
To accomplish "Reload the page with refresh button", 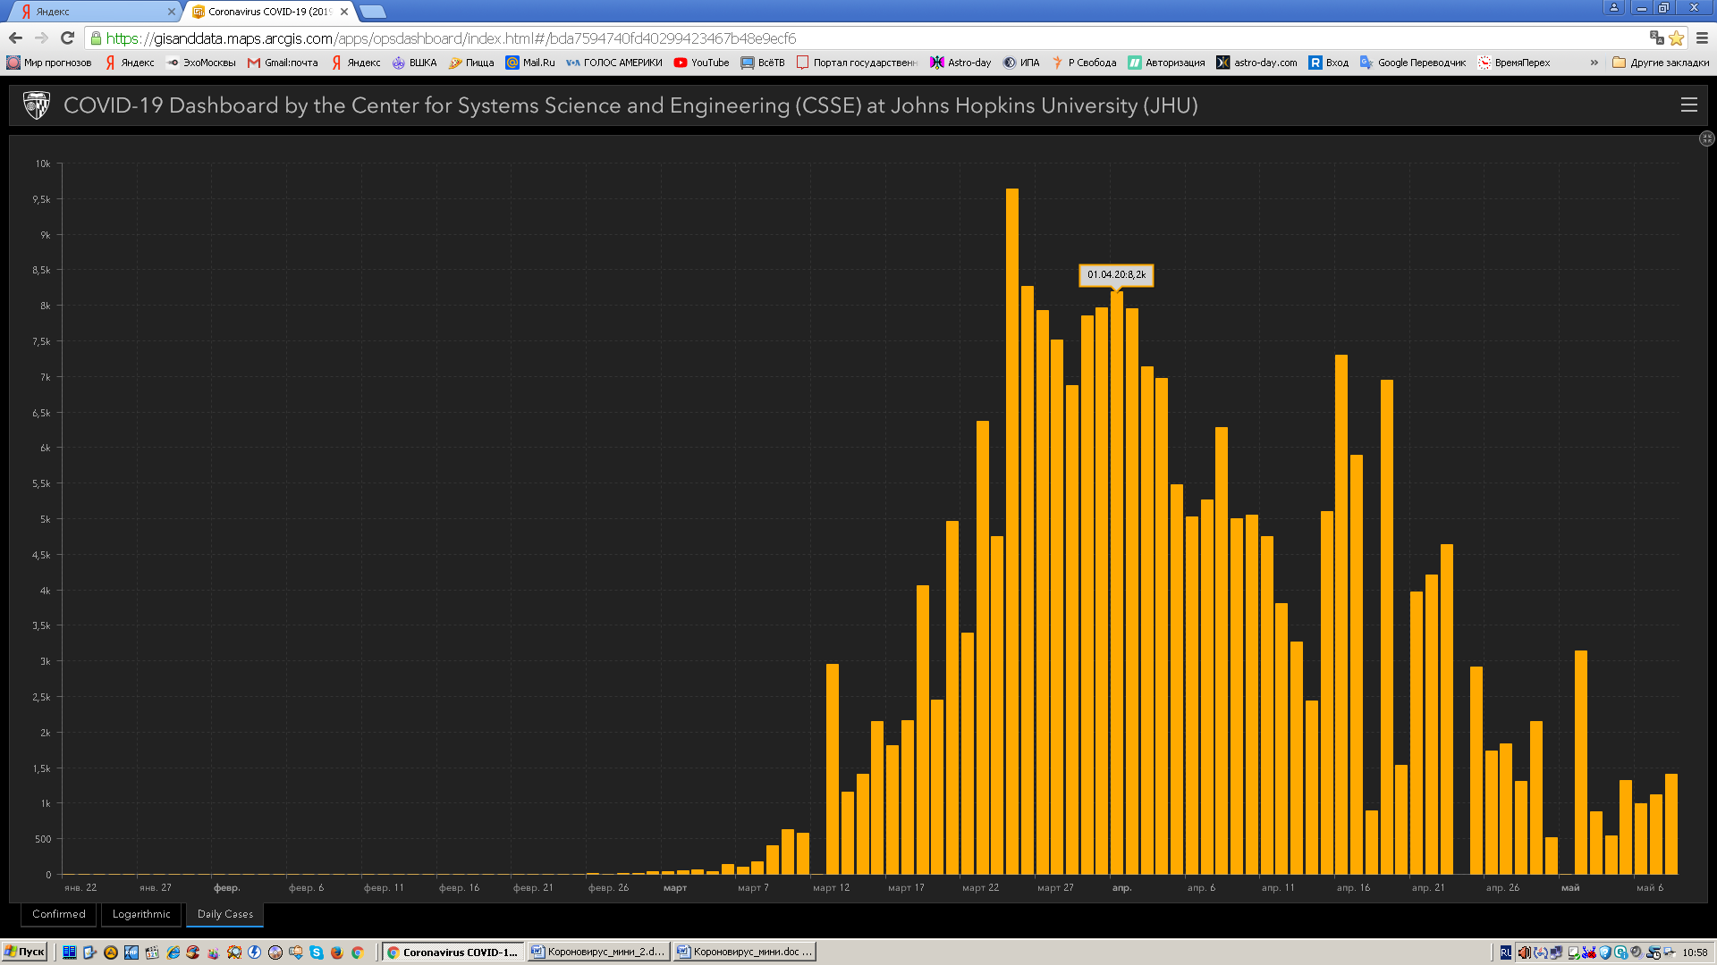I will 67,38.
